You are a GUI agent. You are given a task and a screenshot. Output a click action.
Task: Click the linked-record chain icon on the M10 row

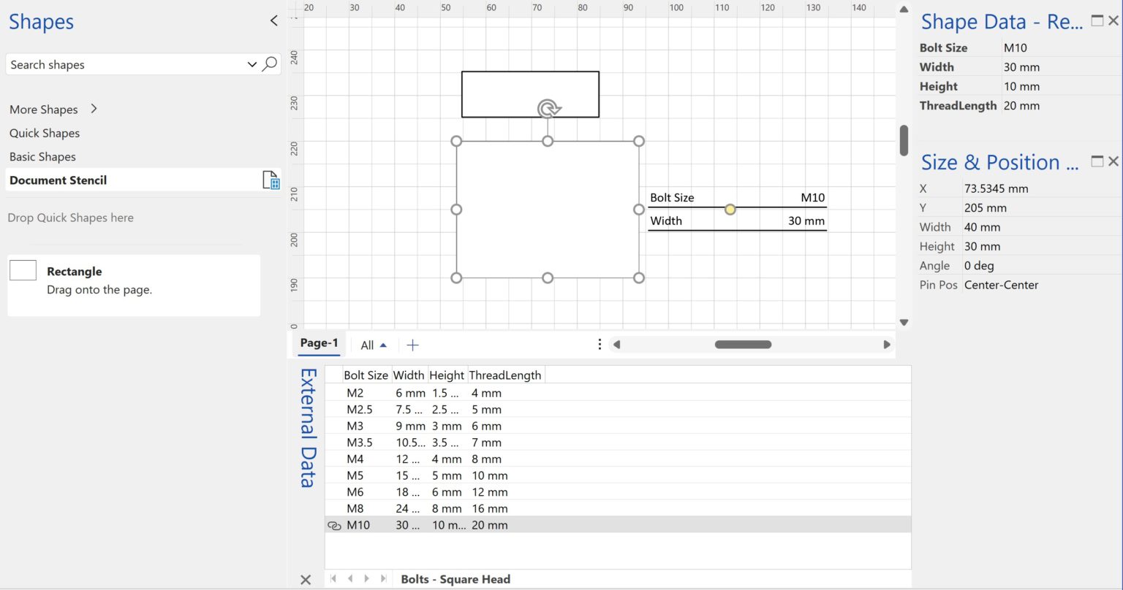(334, 525)
